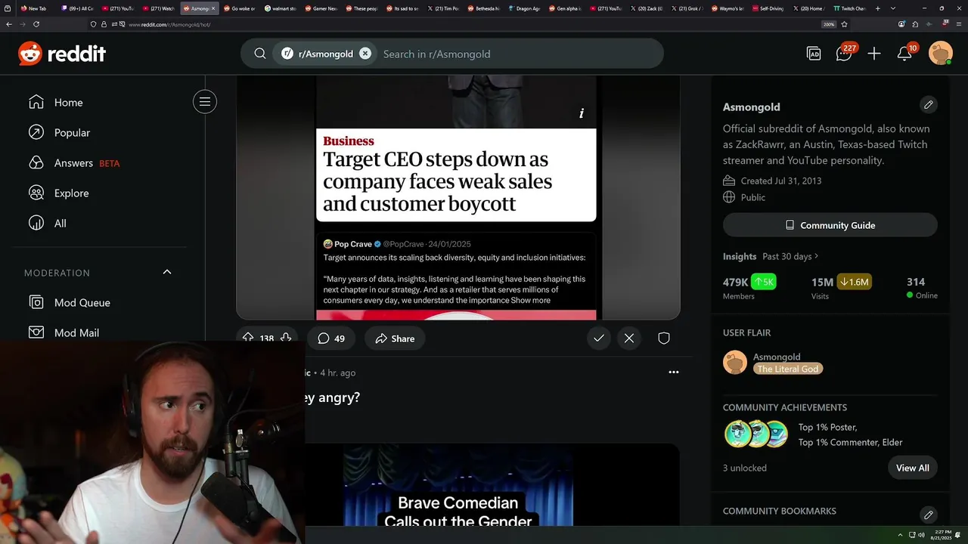Share the Target CEO post
The height and width of the screenshot is (544, 968).
[395, 338]
